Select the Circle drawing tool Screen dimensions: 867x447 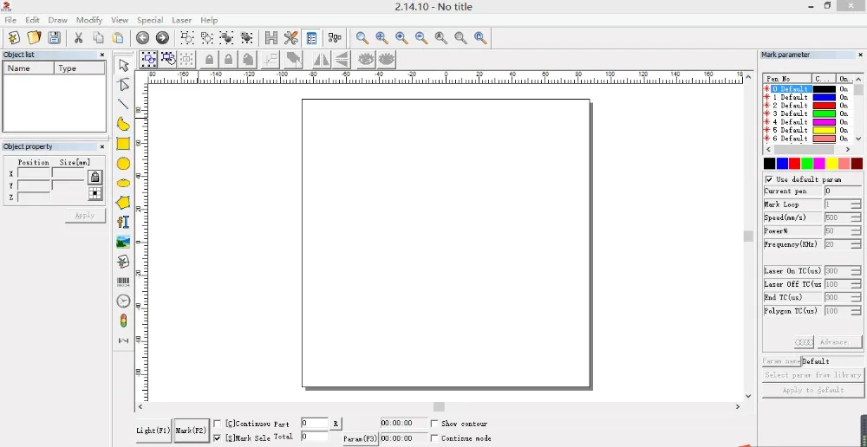[x=123, y=164]
